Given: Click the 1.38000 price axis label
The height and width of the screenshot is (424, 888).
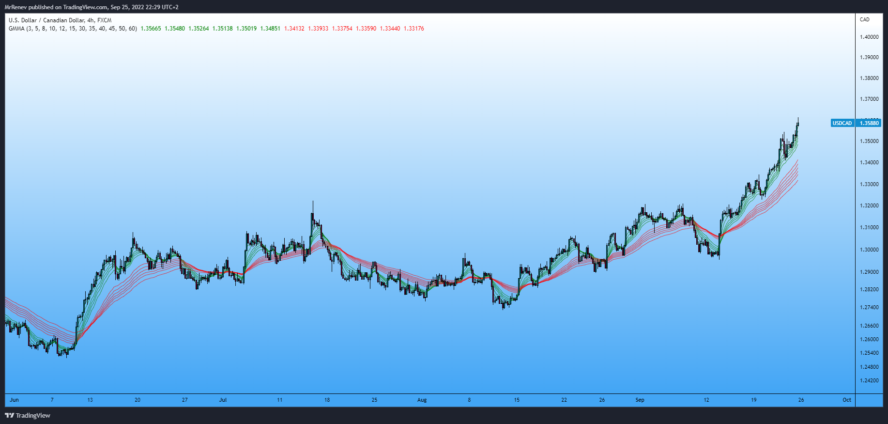Looking at the screenshot, I should click(x=869, y=78).
